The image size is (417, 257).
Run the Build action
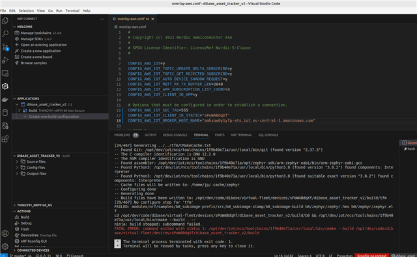pyautogui.click(x=25, y=217)
